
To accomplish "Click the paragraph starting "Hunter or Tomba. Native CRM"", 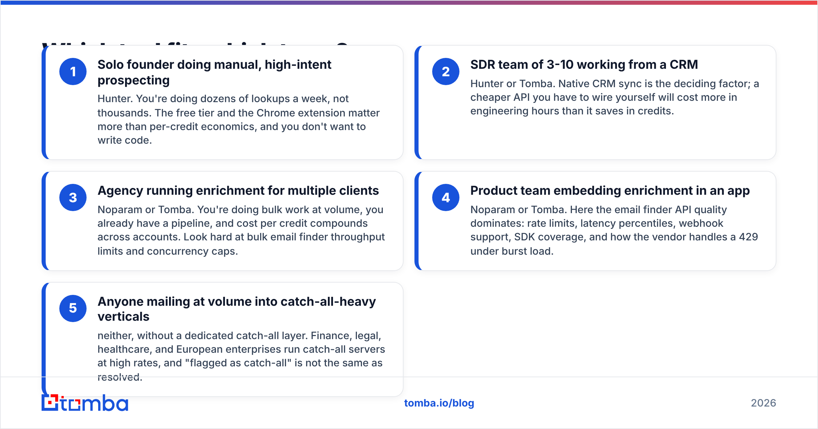I will 615,97.
